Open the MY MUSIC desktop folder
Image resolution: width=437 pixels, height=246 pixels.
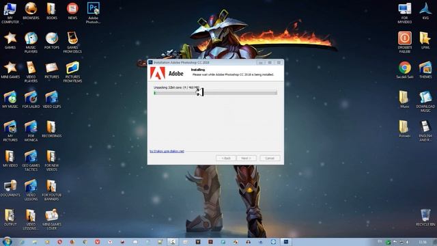point(10,100)
